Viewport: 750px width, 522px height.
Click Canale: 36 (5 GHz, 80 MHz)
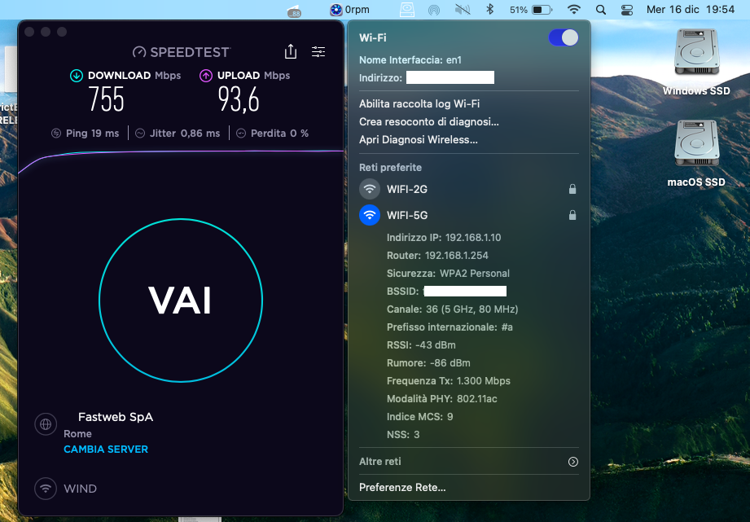tap(452, 309)
